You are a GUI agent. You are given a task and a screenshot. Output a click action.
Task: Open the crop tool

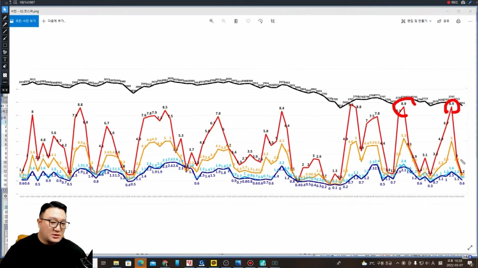273,21
